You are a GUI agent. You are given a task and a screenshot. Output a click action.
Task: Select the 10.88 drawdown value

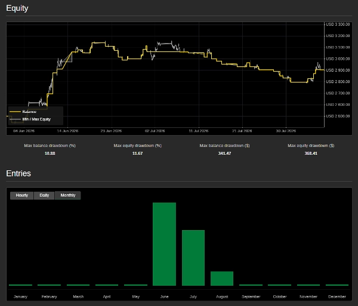click(x=50, y=153)
